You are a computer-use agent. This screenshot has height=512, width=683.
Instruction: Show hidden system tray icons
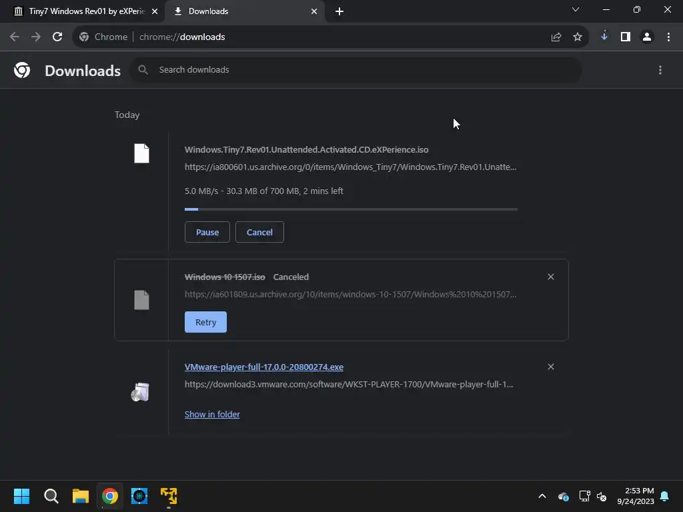tap(542, 496)
